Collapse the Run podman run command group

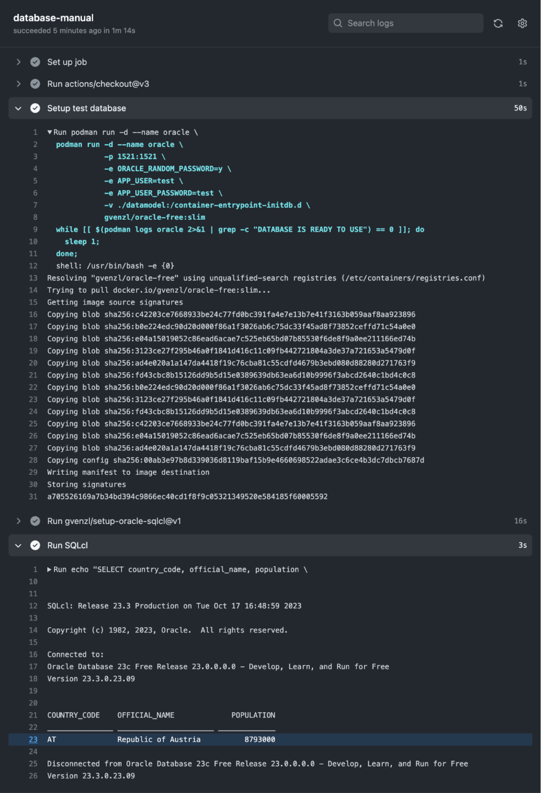coord(48,132)
